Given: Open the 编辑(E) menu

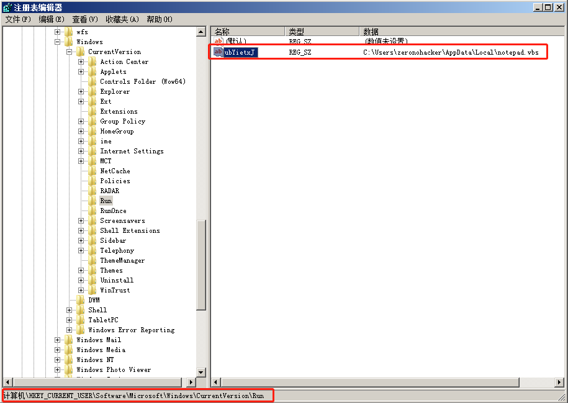Looking at the screenshot, I should pyautogui.click(x=52, y=19).
